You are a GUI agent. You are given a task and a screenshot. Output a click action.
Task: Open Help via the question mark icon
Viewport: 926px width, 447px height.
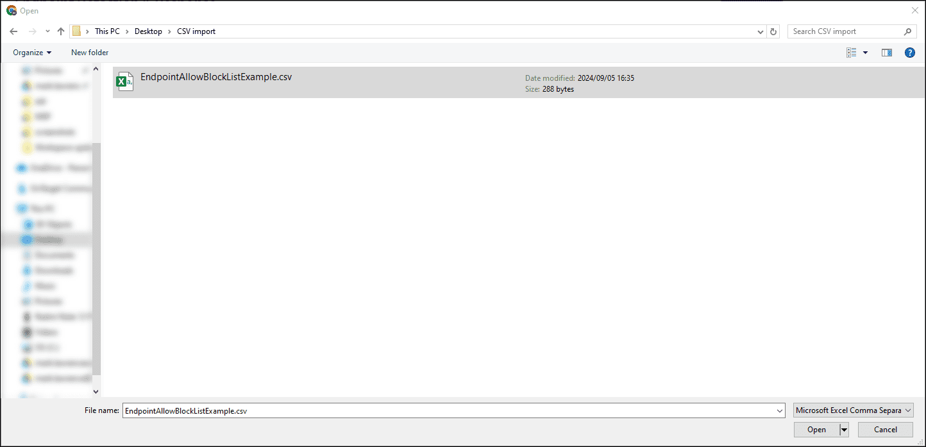pyautogui.click(x=910, y=53)
